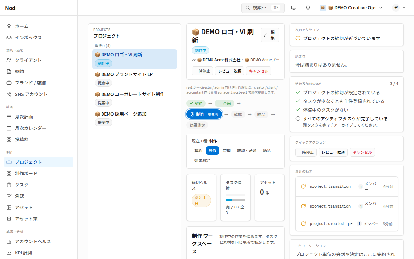Select プロジェクト in the sidebar
Image resolution: width=414 pixels, height=259 pixels.
click(38, 162)
